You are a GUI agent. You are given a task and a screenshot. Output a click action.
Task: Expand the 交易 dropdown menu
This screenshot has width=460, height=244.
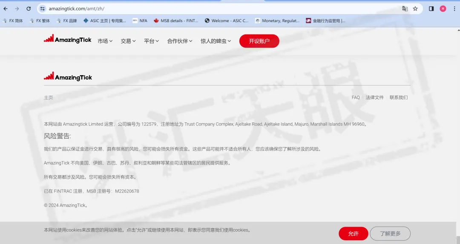click(x=128, y=41)
